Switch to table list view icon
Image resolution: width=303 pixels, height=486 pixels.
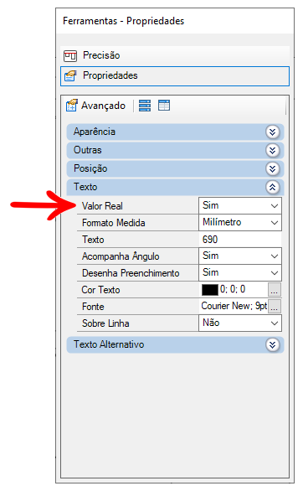click(x=164, y=106)
